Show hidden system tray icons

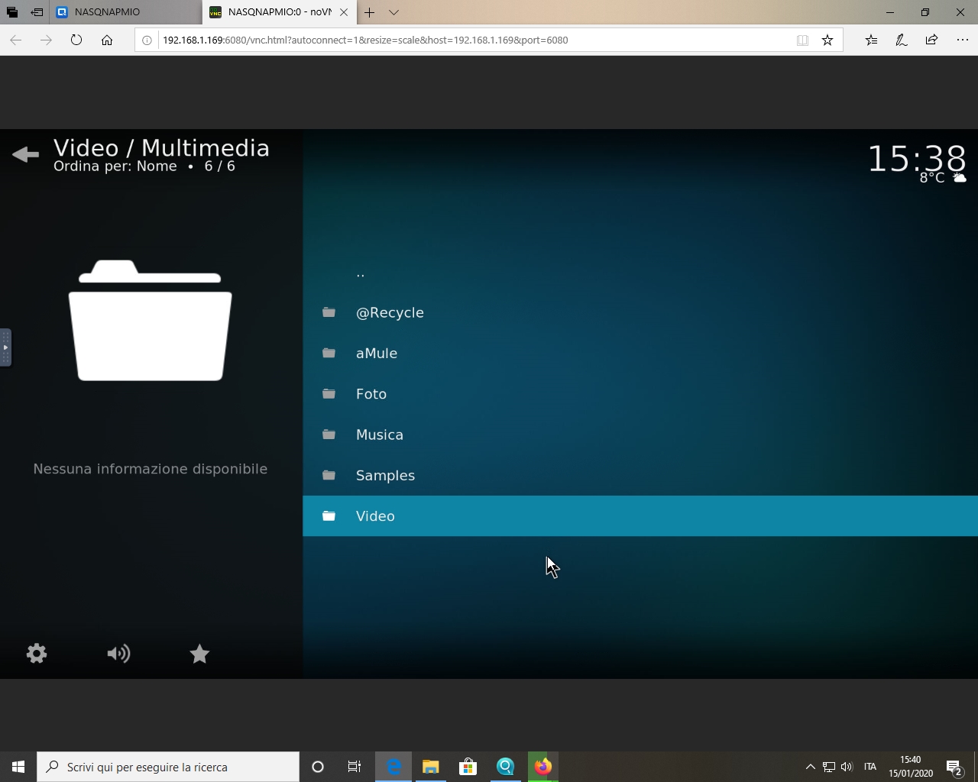(x=810, y=767)
